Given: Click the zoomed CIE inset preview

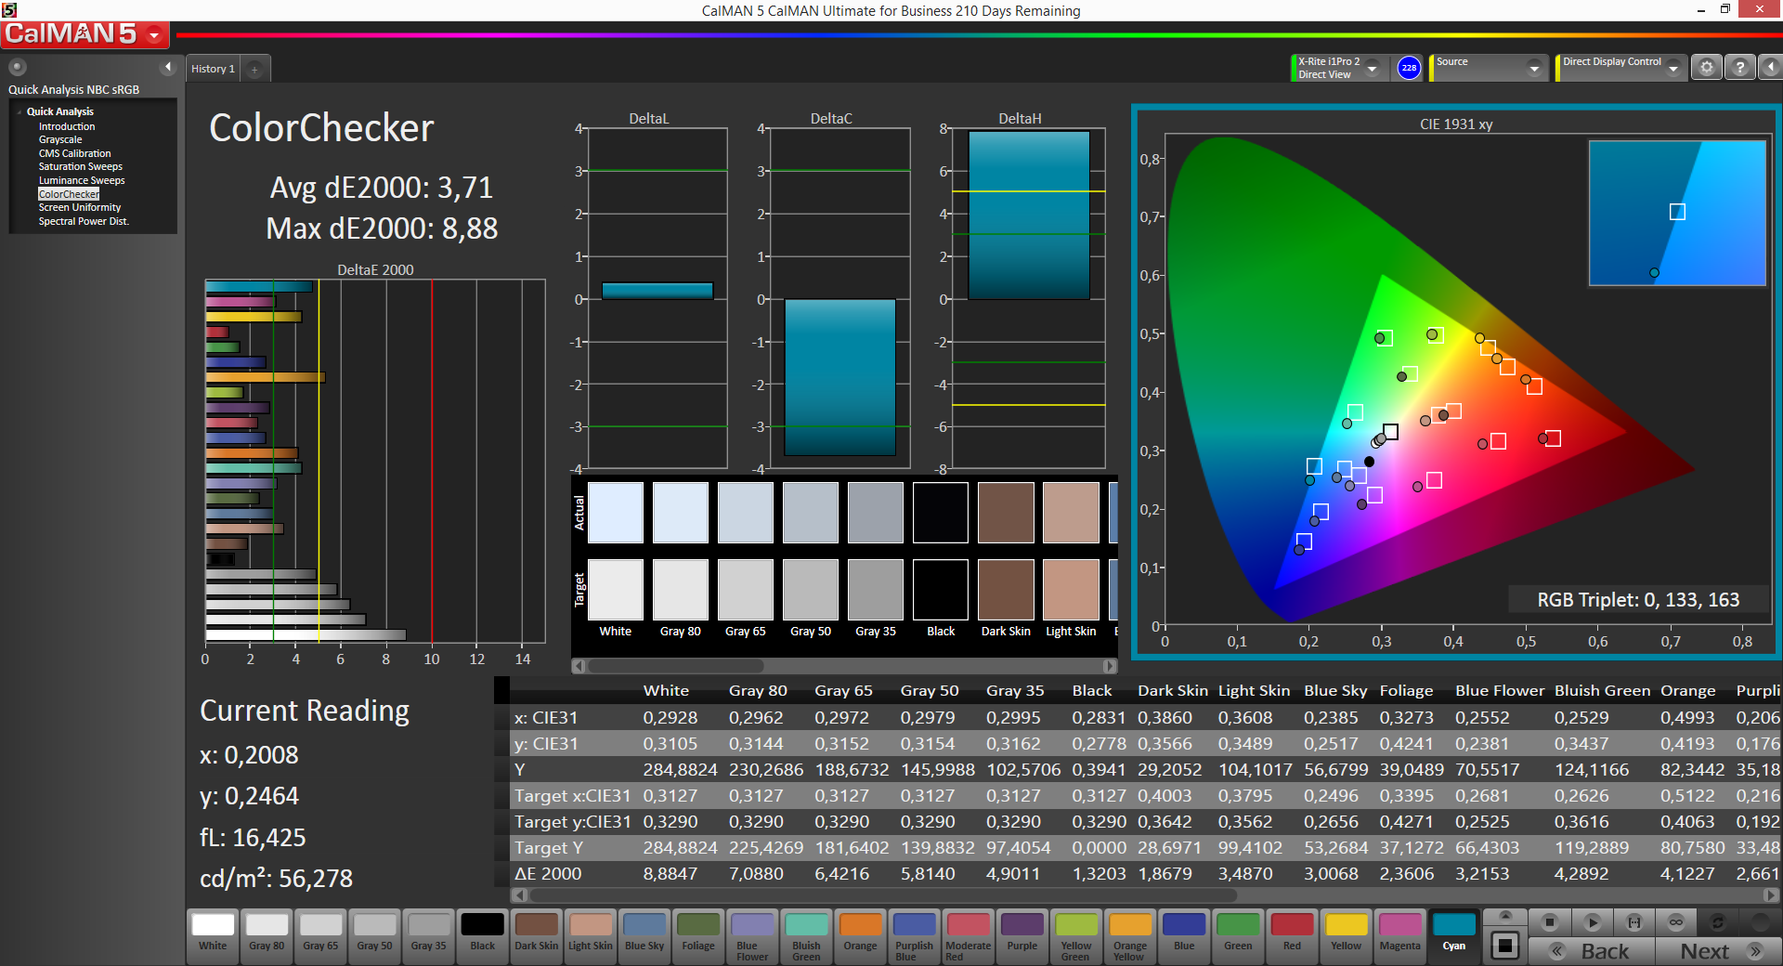Looking at the screenshot, I should coord(1677,213).
